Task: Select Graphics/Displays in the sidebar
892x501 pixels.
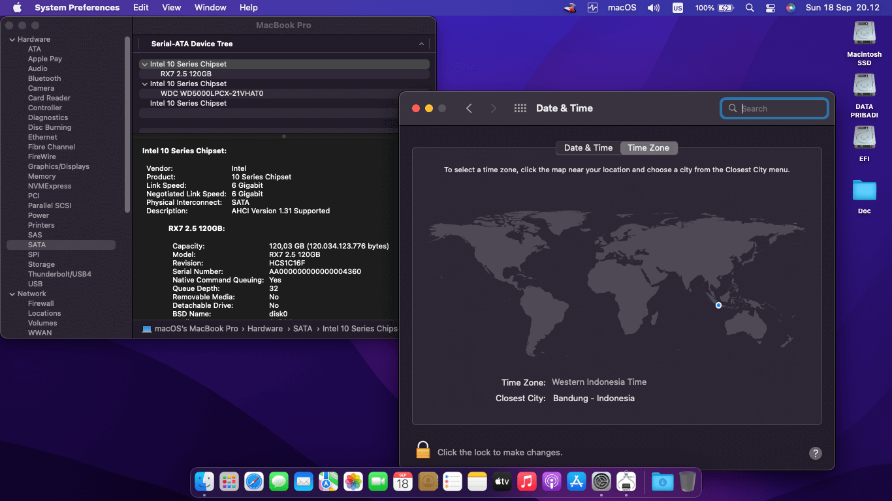Action: click(59, 166)
